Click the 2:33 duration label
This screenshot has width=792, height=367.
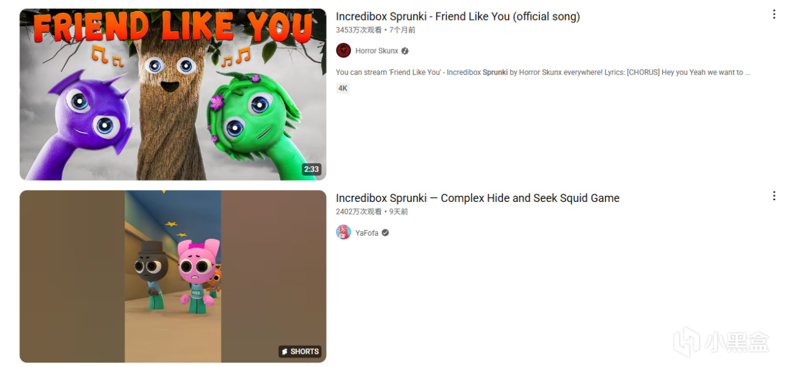pos(311,169)
